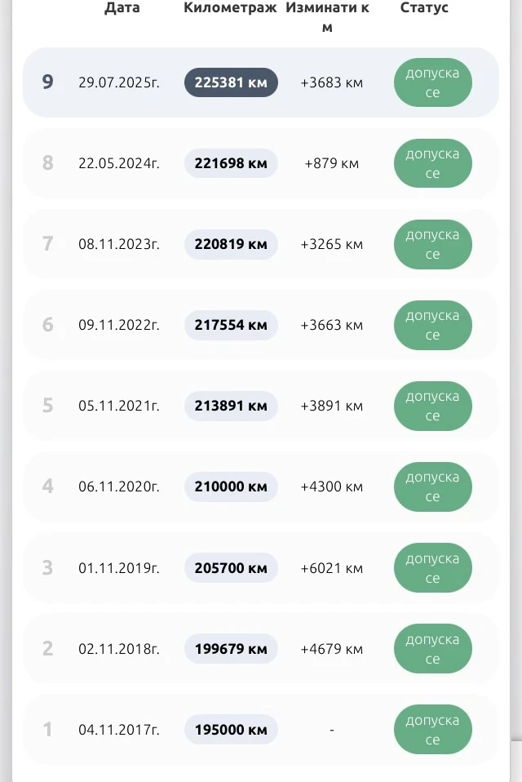This screenshot has height=782, width=522.
Task: Click the 225381 км mileage badge
Action: coord(231,82)
